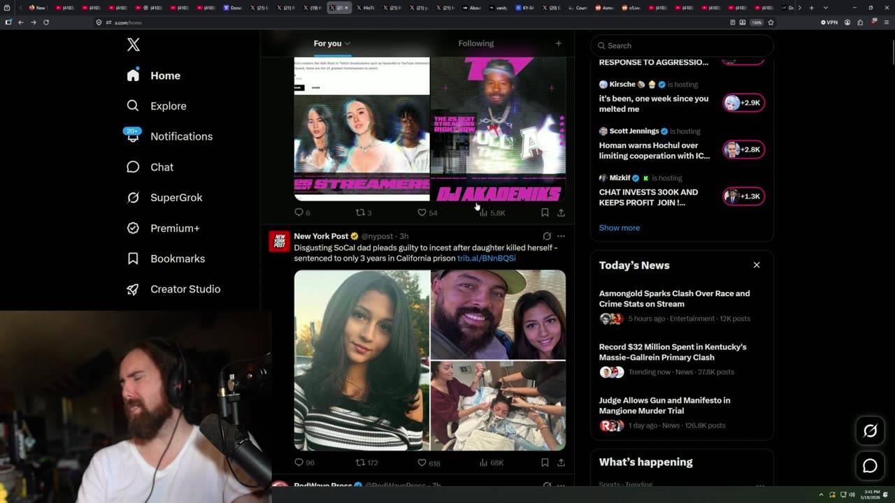The width and height of the screenshot is (895, 503).
Task: Open Mangione Murder Trial news story
Action: pos(682,413)
